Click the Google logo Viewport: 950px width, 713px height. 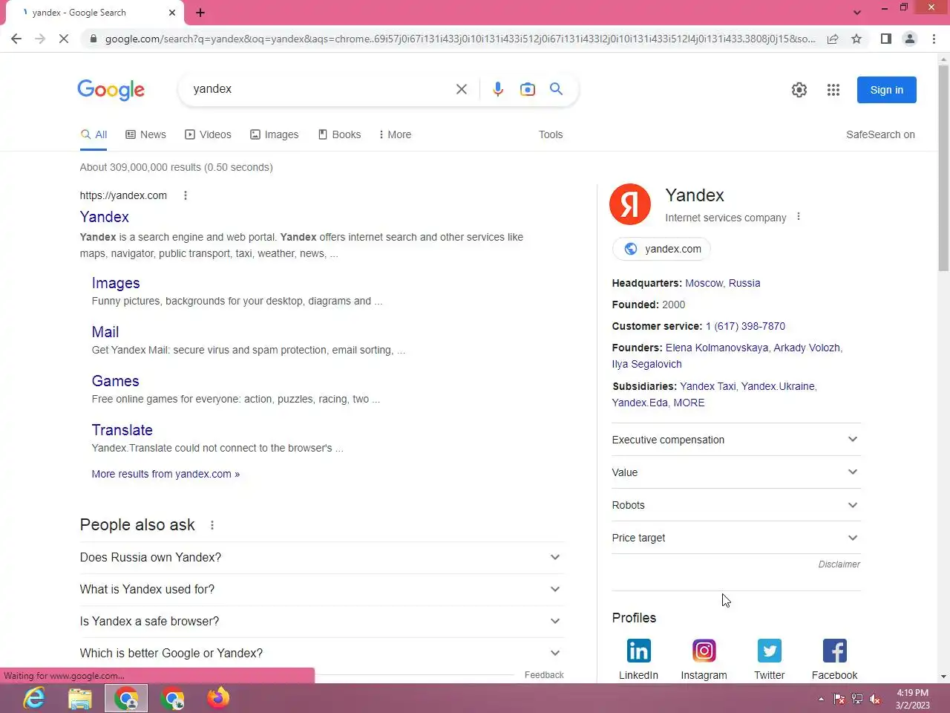pyautogui.click(x=111, y=90)
